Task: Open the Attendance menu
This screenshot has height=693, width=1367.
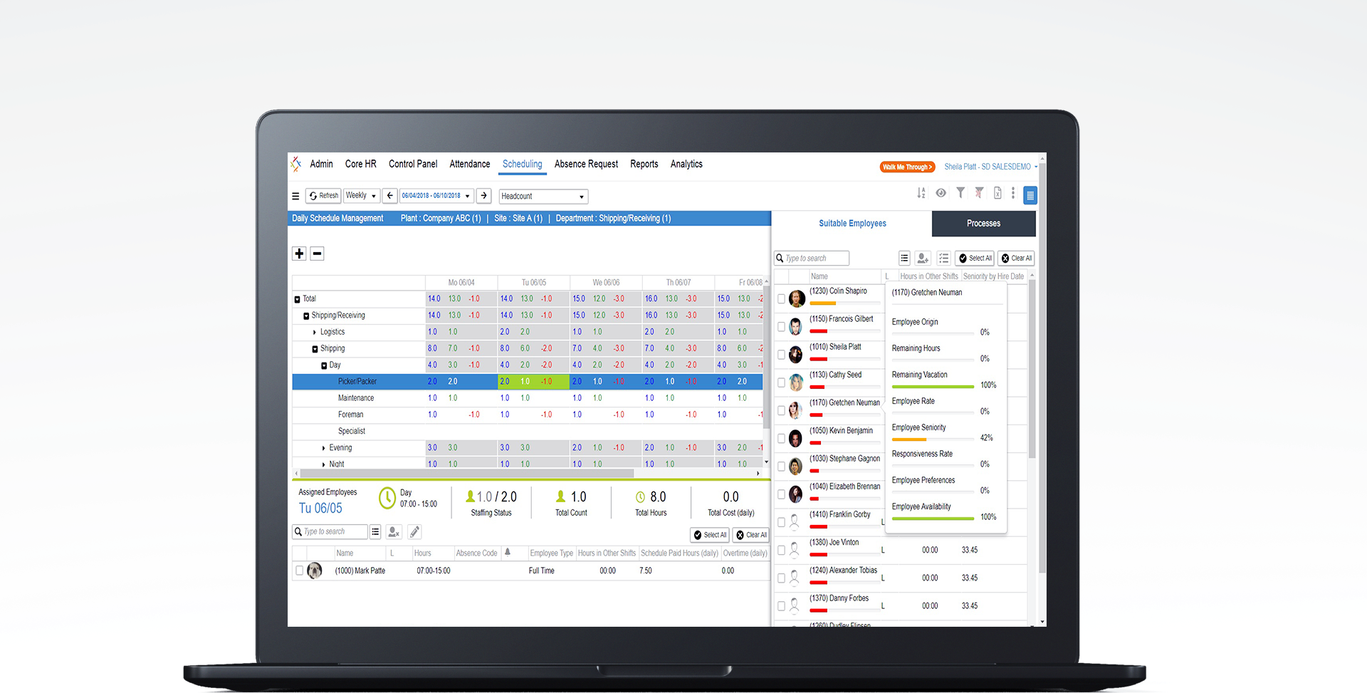Action: click(x=470, y=165)
